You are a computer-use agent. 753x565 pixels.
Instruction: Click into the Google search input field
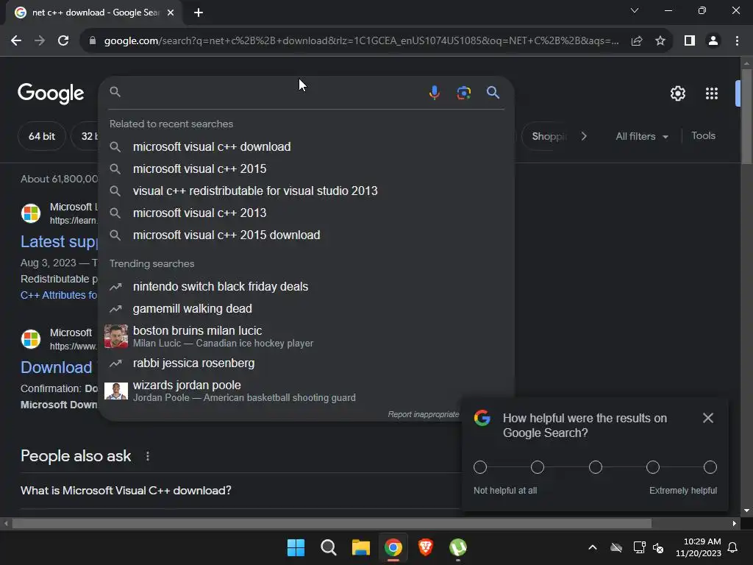274,92
